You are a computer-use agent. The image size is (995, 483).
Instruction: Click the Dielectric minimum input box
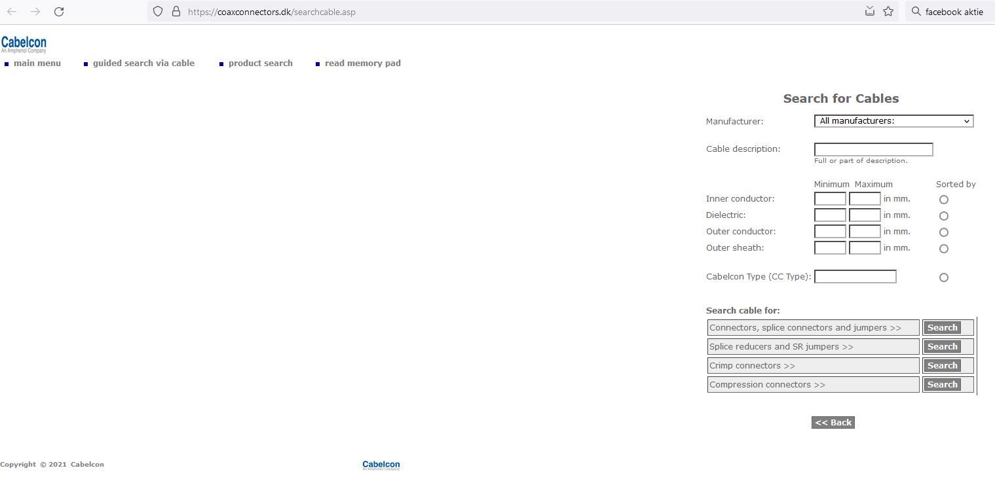tap(830, 215)
